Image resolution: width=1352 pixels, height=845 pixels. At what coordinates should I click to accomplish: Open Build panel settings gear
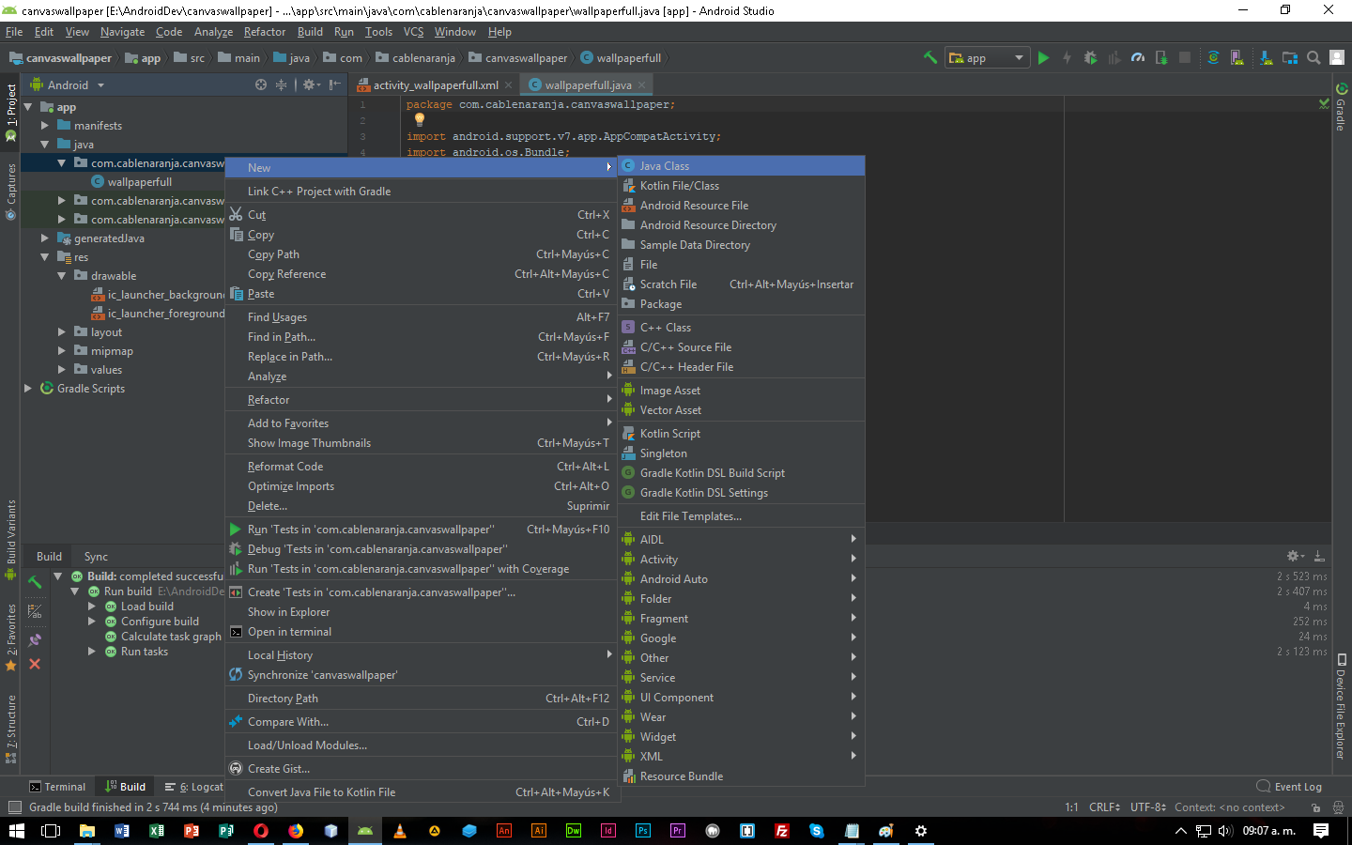click(1294, 556)
